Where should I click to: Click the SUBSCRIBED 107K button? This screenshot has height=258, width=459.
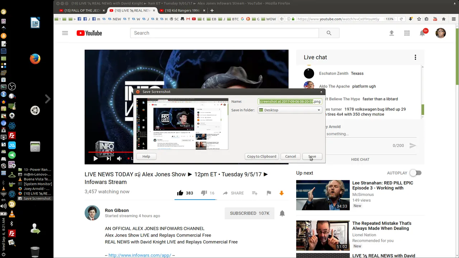250,213
